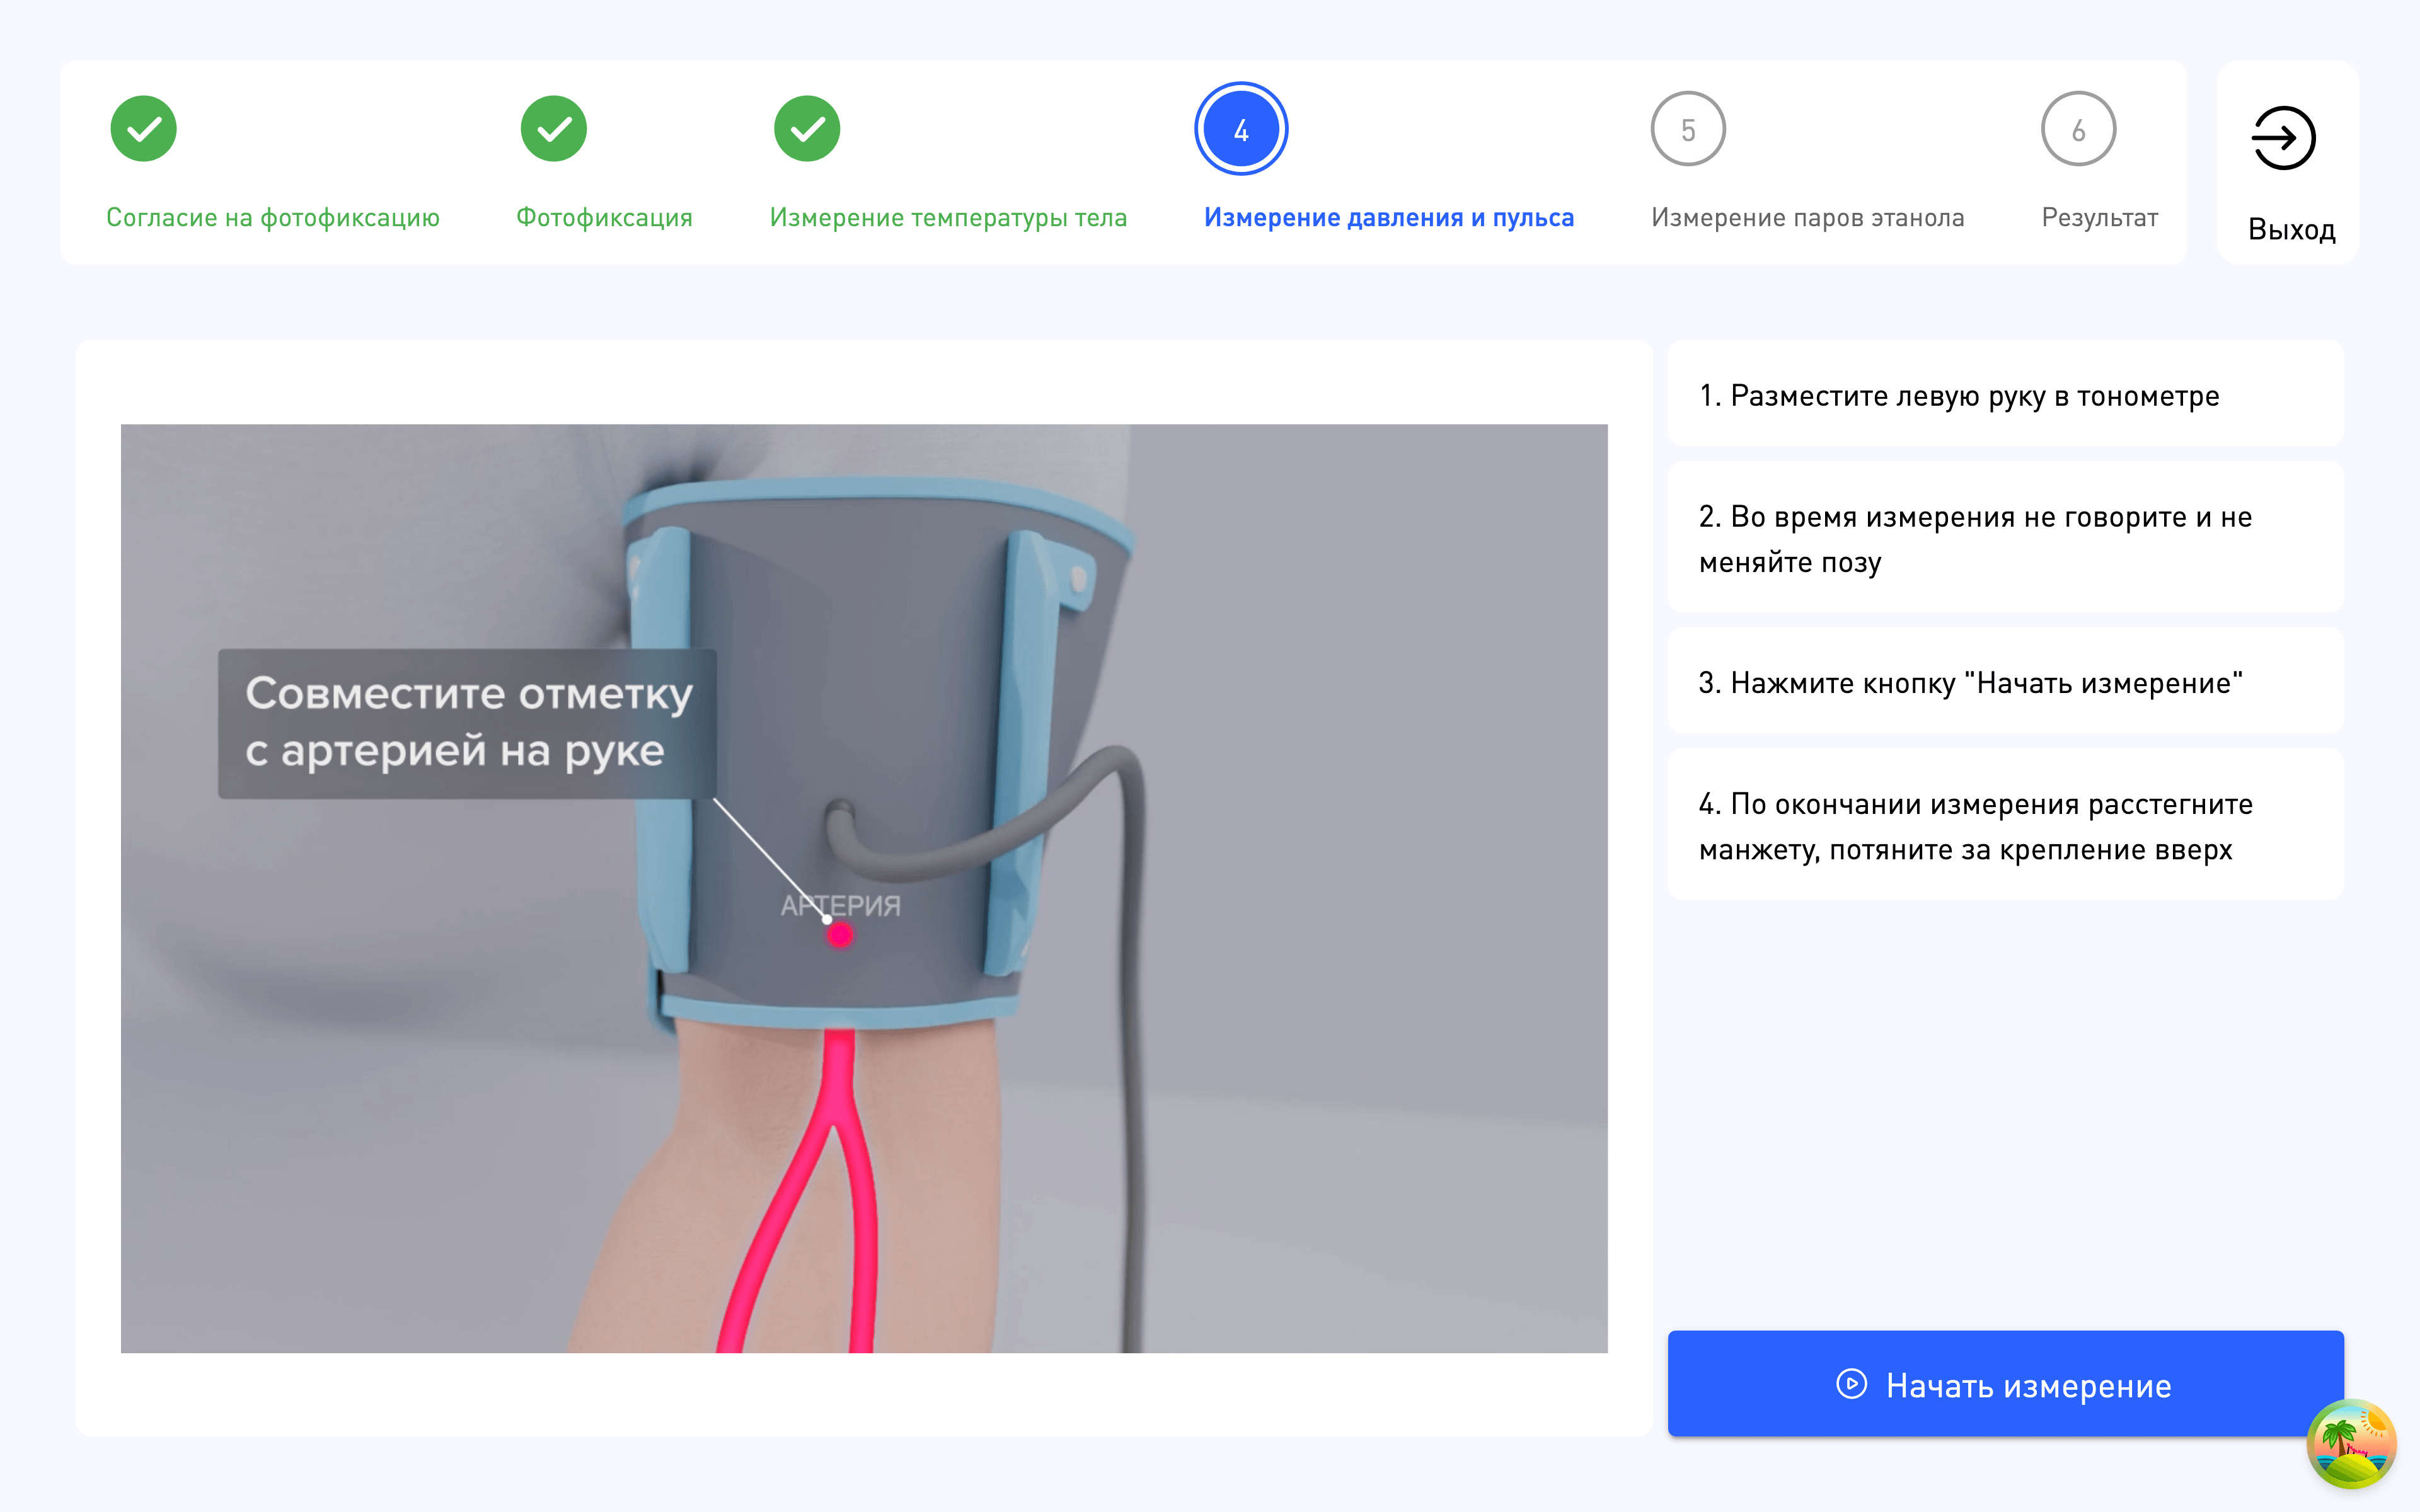This screenshot has height=1512, width=2420.
Task: Select the Согласие на фотофиксацию step label
Action: [x=273, y=217]
